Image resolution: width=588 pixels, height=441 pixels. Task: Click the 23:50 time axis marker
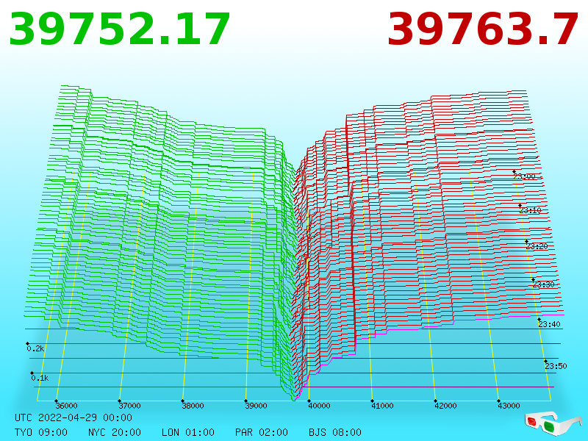[556, 366]
